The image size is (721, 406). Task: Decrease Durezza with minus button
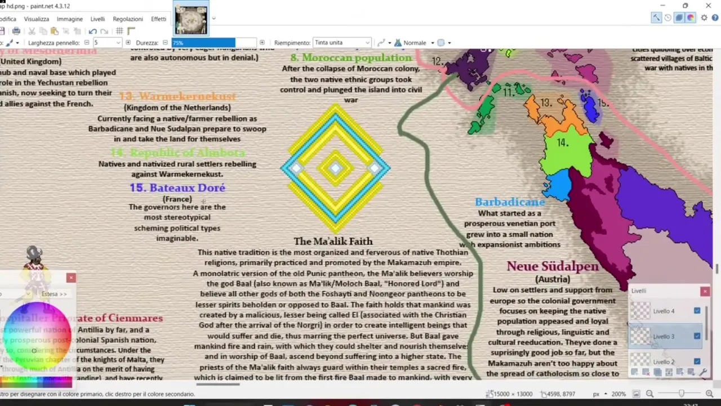[x=165, y=42]
